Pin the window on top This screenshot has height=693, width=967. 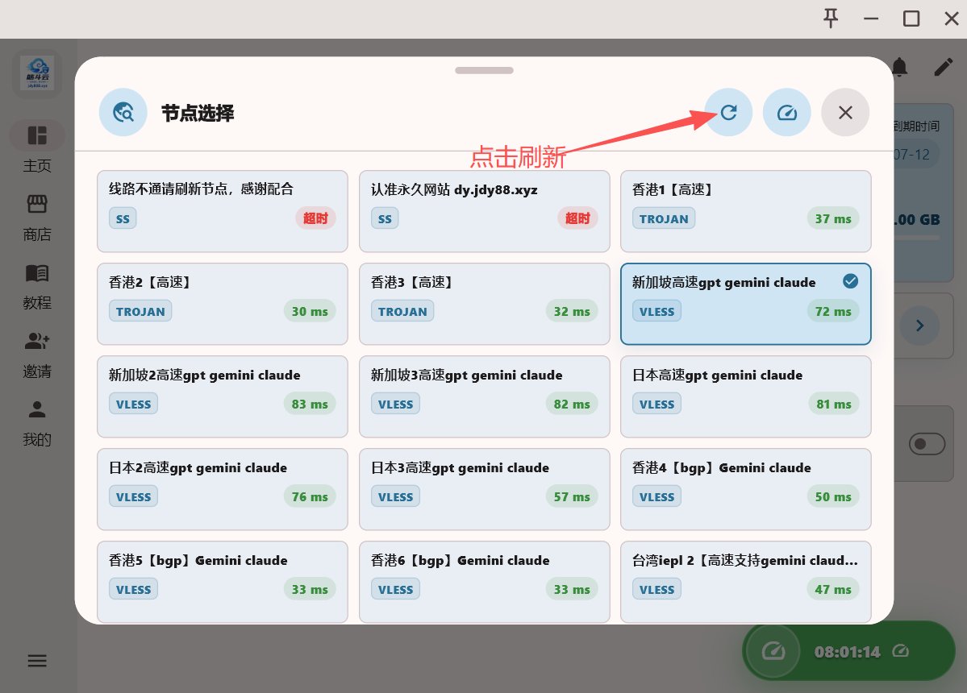tap(831, 19)
